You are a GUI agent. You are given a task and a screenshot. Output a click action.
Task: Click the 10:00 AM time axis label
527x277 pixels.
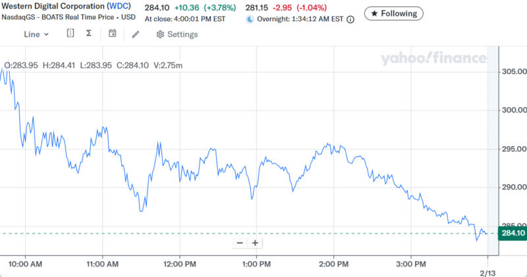(x=27, y=264)
